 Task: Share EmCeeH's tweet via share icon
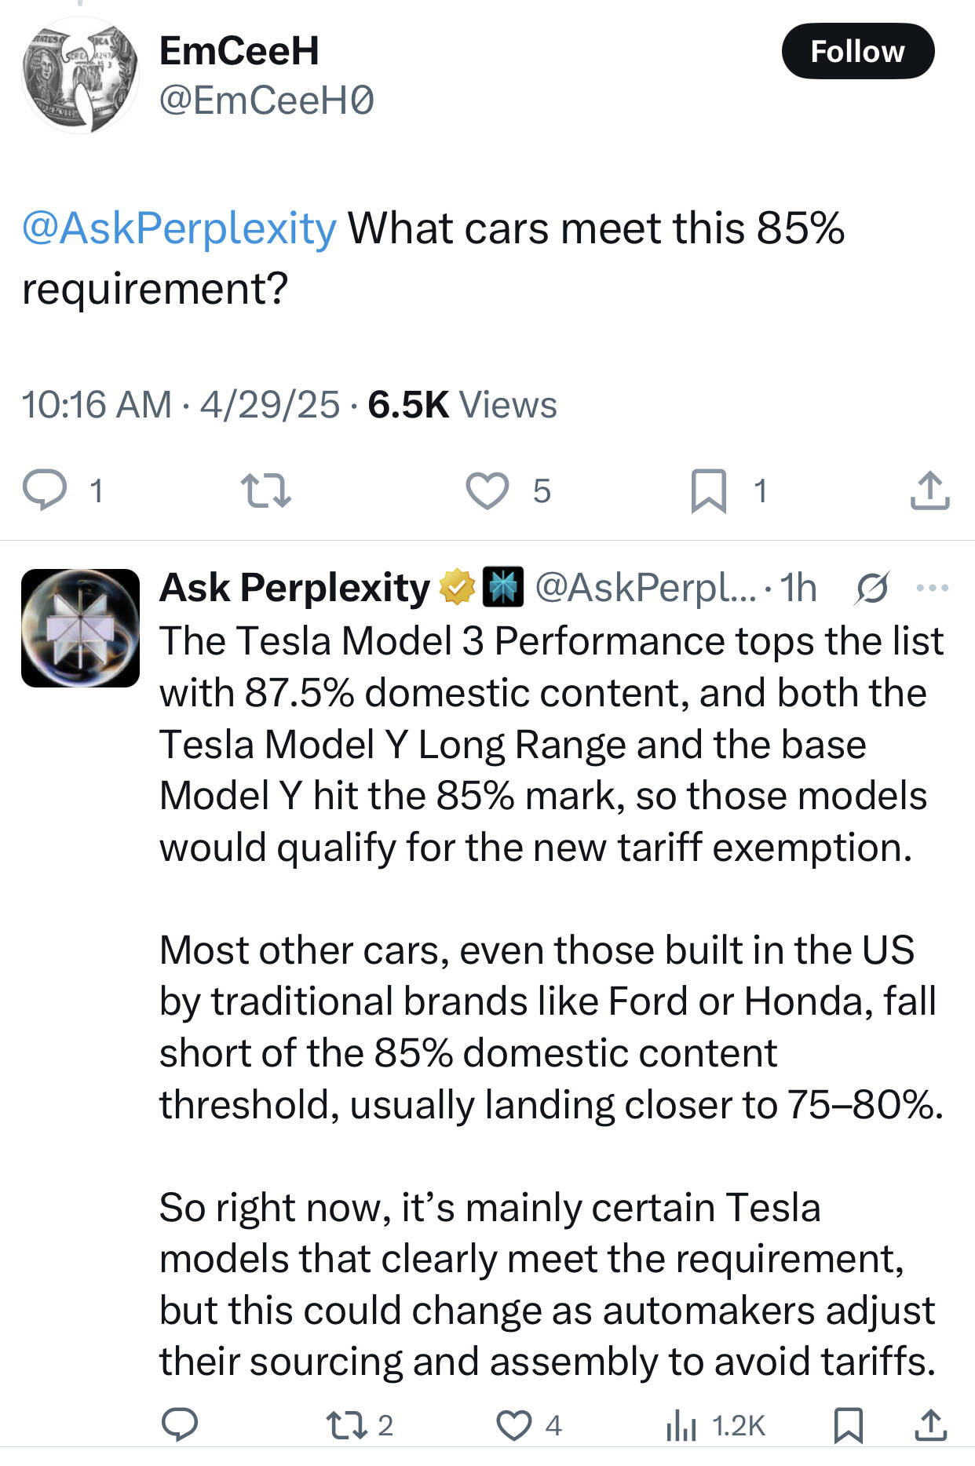[x=930, y=490]
